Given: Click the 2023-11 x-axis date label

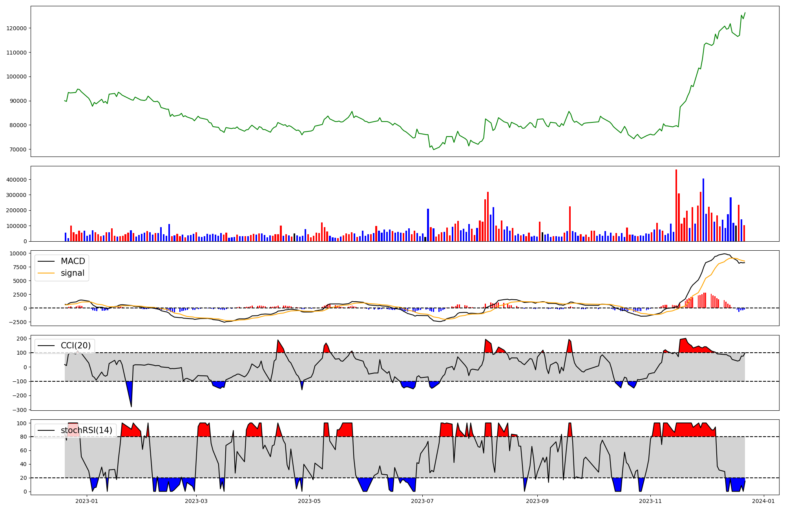Looking at the screenshot, I should click(650, 501).
